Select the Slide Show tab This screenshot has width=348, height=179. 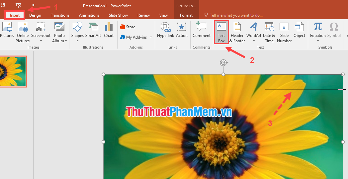118,15
